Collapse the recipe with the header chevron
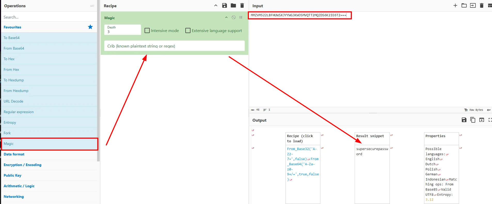Image resolution: width=492 pixels, height=204 pixels. 216,5
